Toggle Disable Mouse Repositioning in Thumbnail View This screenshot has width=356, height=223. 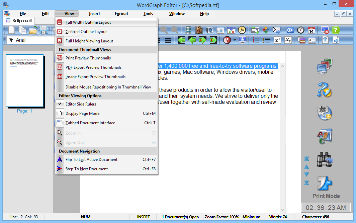106,87
